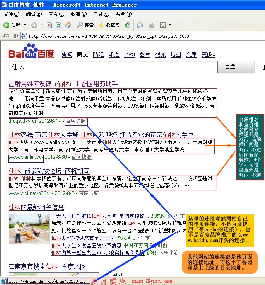
Task: Open the MP3 search link
Action: pyautogui.click(x=129, y=54)
